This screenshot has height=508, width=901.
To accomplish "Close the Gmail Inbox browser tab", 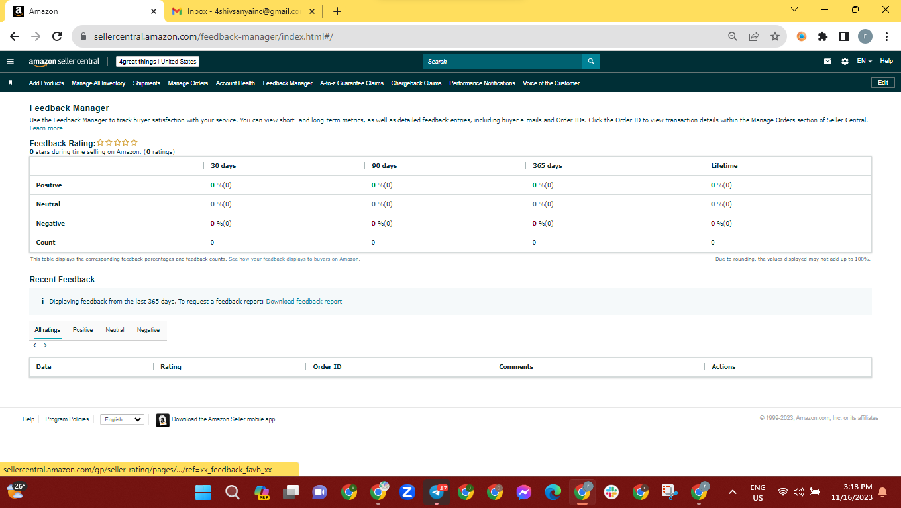I will pos(311,11).
